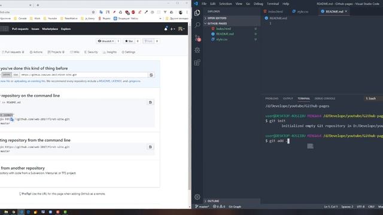Open Git Graph from the status bar
Screen dimensions: 383x215
[x=235, y=207]
